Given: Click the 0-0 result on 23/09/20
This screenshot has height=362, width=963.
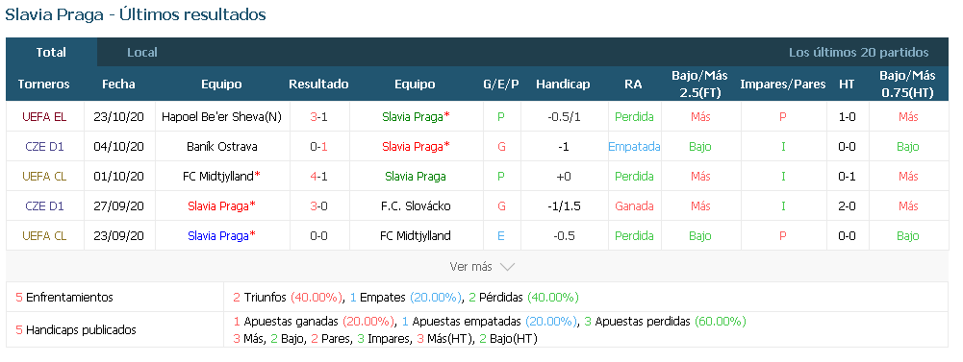Looking at the screenshot, I should [318, 236].
